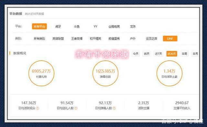Open info icon beside 日均弹幕人数
Image resolution: width=207 pixels, height=127 pixels.
point(114,108)
